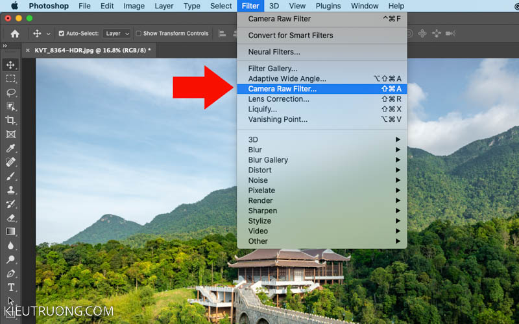
Task: Expand the Stylize submenu
Action: click(x=322, y=221)
